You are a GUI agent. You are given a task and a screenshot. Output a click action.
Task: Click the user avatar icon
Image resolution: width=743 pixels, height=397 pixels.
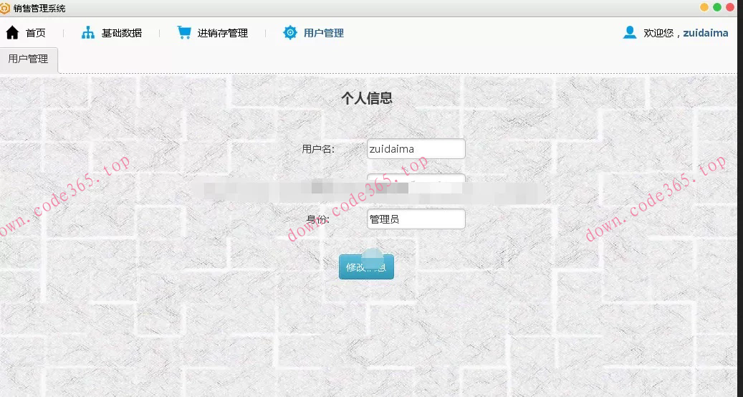click(630, 32)
